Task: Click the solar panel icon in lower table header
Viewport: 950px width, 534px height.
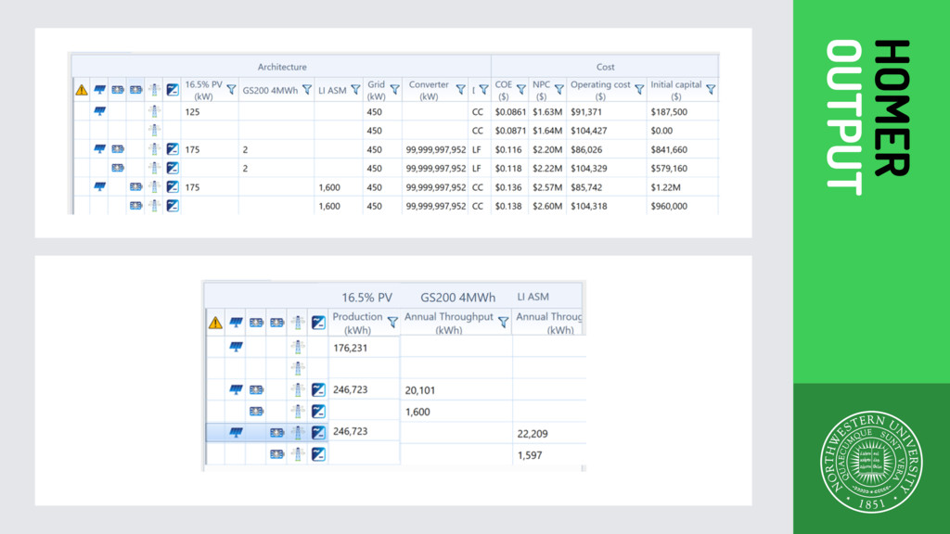Action: 236,323
